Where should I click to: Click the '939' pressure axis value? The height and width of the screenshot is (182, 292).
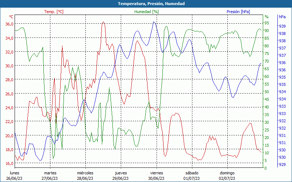tap(282, 26)
